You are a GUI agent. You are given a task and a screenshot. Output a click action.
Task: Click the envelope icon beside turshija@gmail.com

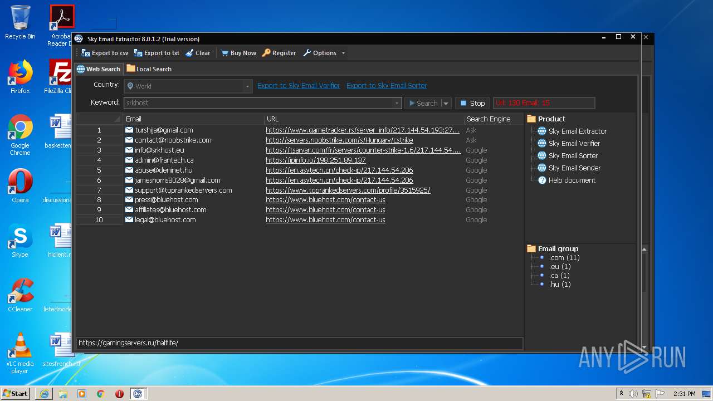(129, 130)
